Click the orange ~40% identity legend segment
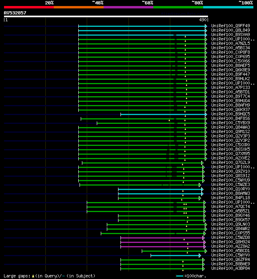The width and height of the screenshot is (257, 279). point(79,7)
